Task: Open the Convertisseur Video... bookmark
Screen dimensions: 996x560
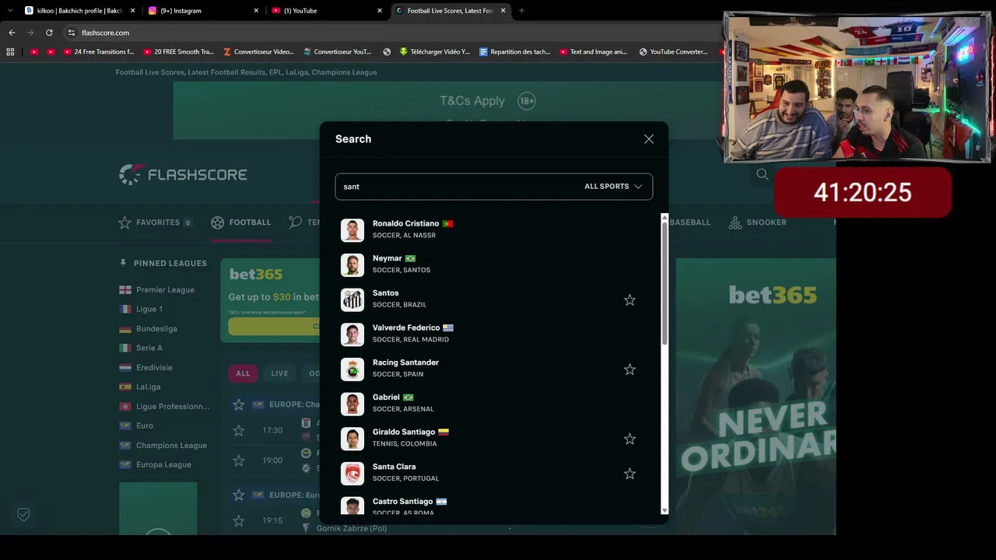Action: tap(258, 52)
